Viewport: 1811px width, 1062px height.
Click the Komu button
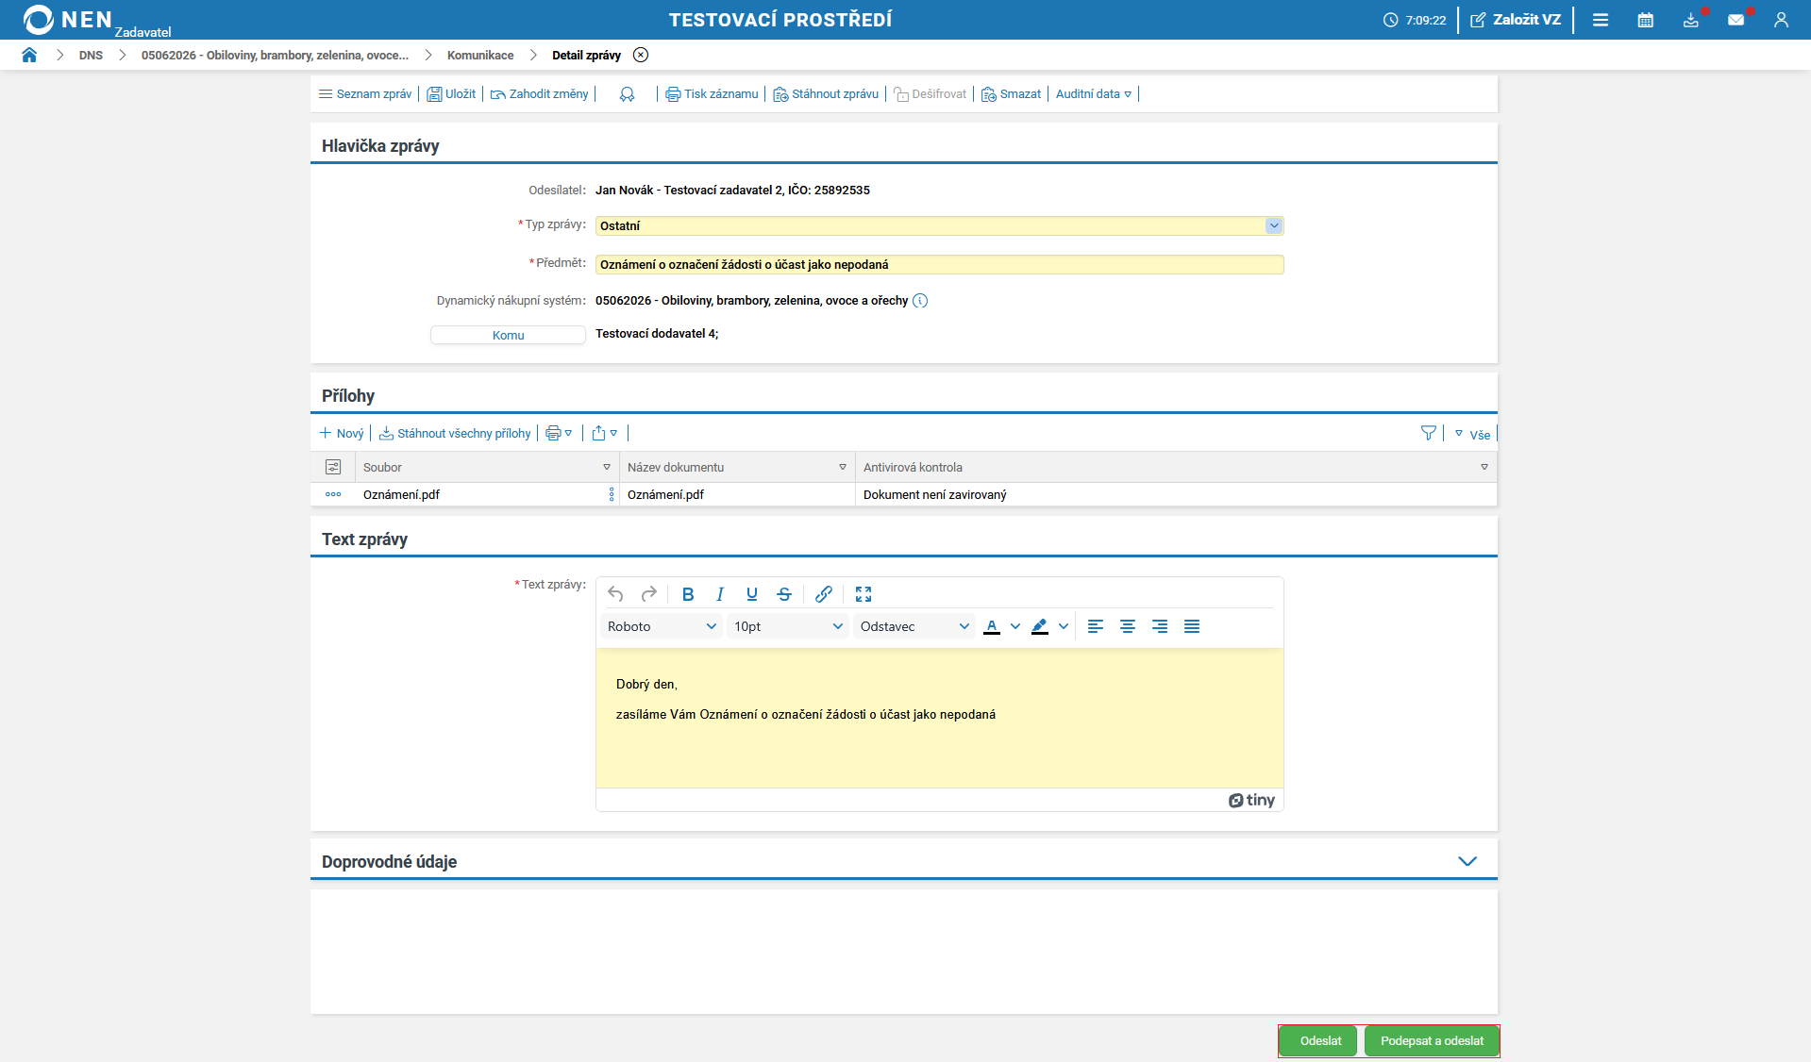pyautogui.click(x=508, y=335)
